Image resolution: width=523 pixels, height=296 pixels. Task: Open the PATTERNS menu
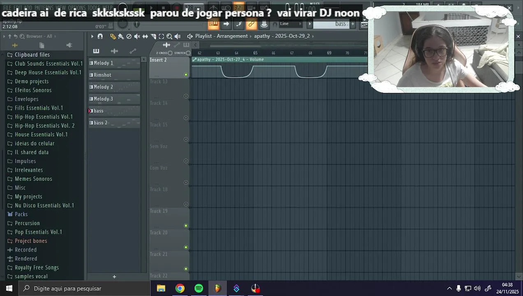coord(44,8)
